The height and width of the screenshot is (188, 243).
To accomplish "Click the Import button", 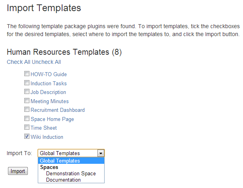I will point(18,171).
